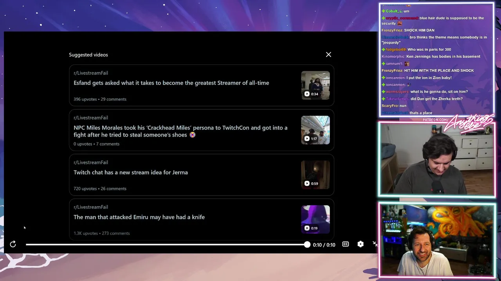Screen dimensions: 501x281
Task: Click Takeurlumps 'Zherka teeth' chat message
Action: tap(422, 99)
